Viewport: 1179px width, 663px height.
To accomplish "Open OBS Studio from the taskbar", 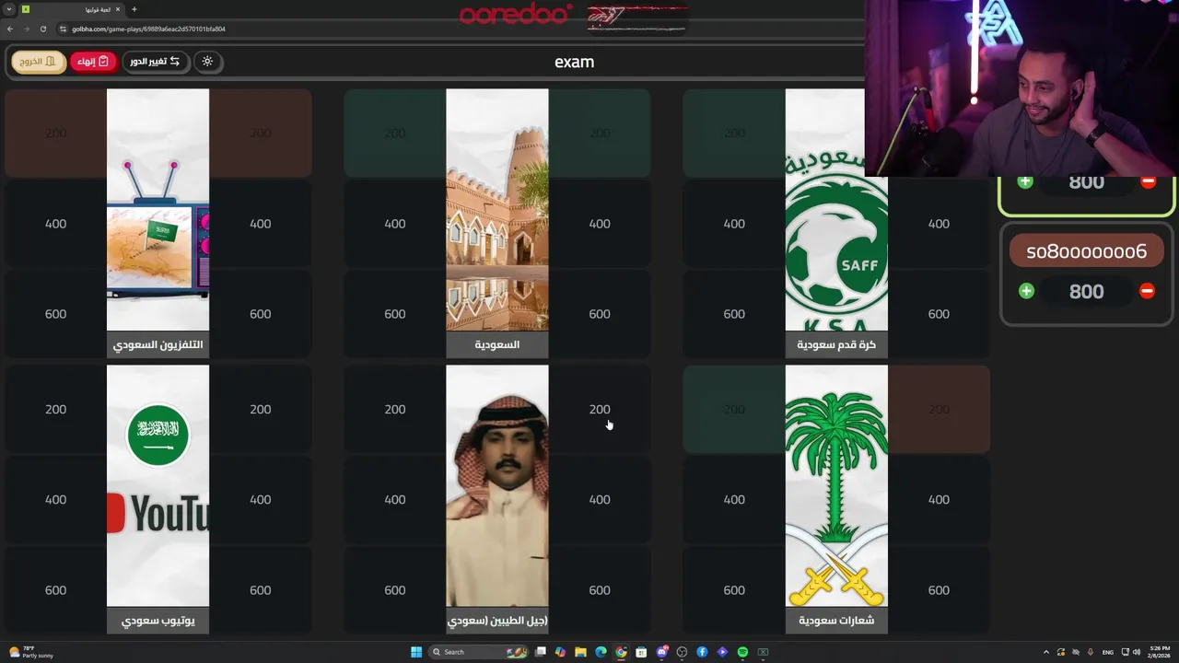I will click(682, 652).
